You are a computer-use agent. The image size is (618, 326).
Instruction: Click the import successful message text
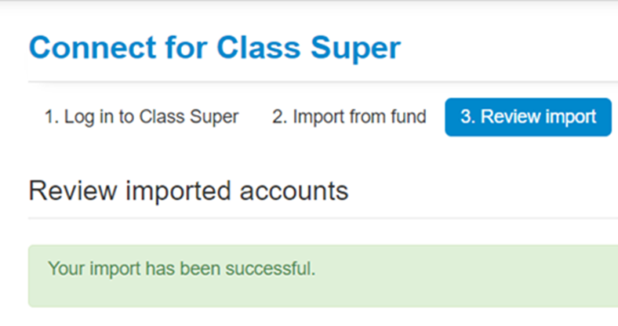(x=181, y=269)
